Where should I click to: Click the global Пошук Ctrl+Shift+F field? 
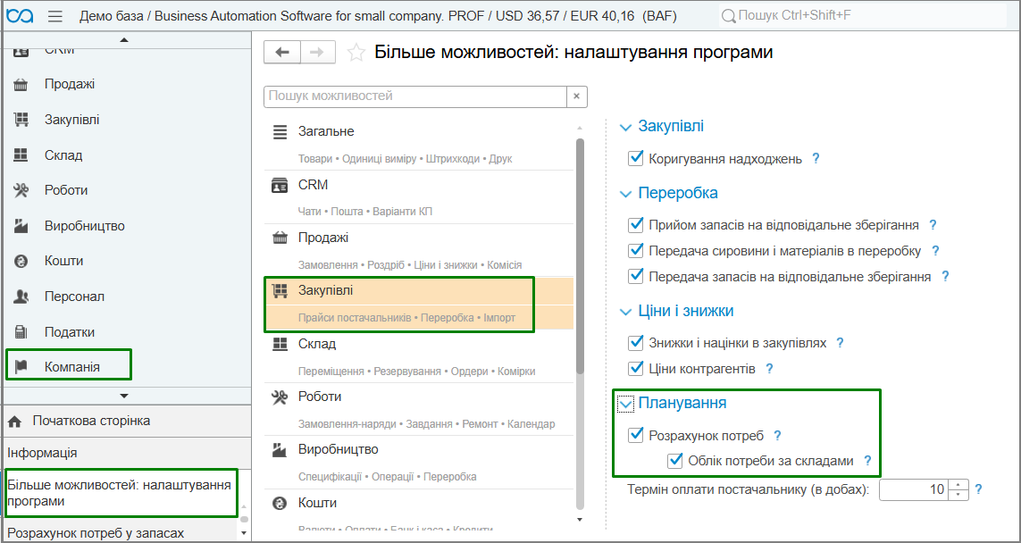coord(863,15)
